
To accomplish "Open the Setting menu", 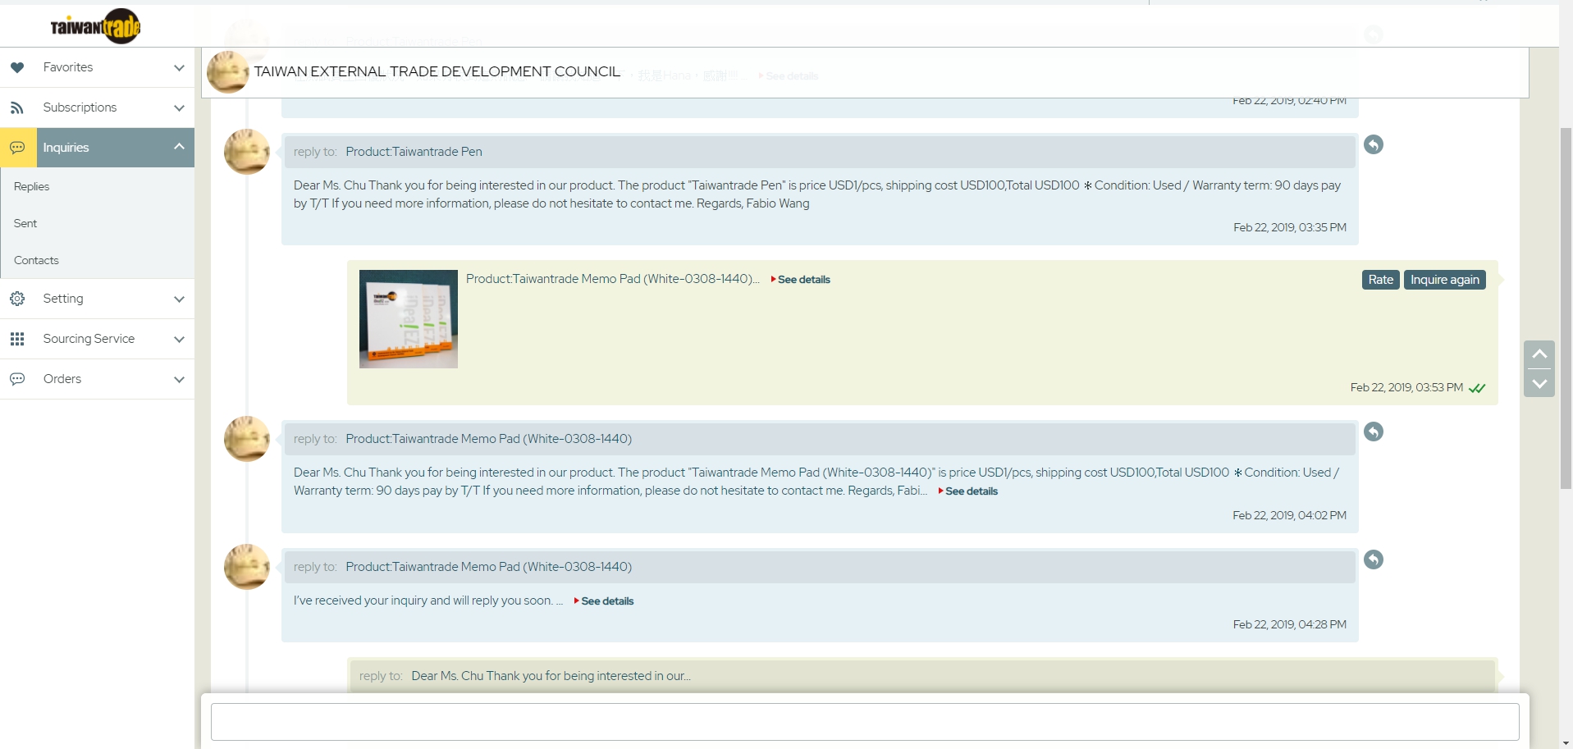I will tap(97, 299).
